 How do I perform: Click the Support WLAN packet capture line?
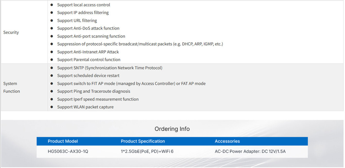click(x=85, y=107)
